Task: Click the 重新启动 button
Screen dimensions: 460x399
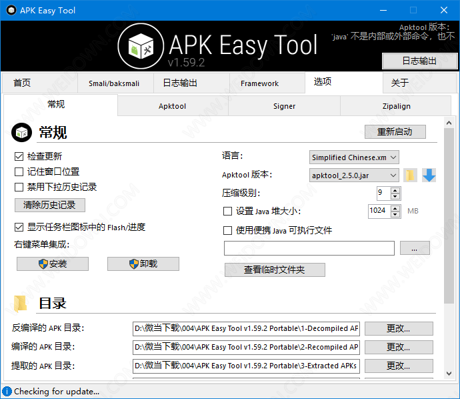Action: click(395, 132)
